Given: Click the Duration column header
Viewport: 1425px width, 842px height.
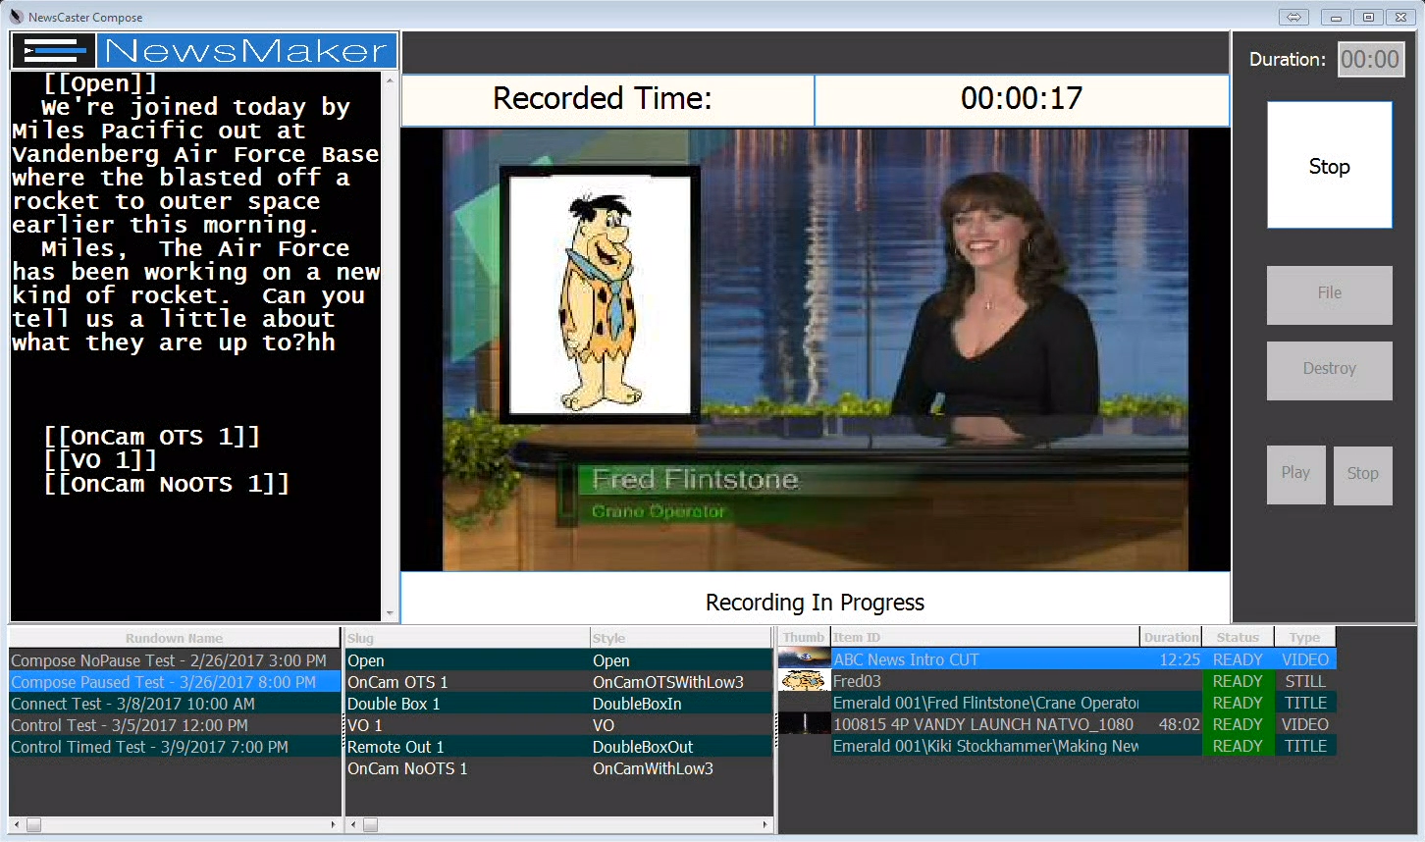Looking at the screenshot, I should 1171,638.
